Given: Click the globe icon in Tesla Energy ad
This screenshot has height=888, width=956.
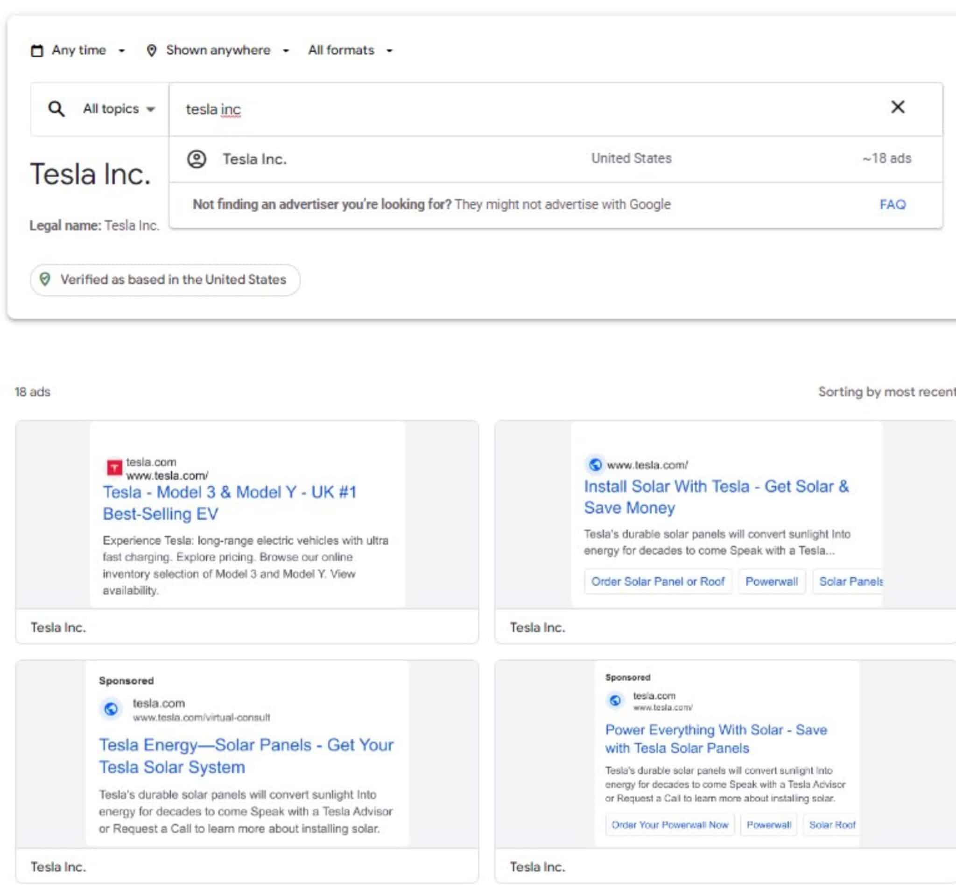Looking at the screenshot, I should 111,709.
